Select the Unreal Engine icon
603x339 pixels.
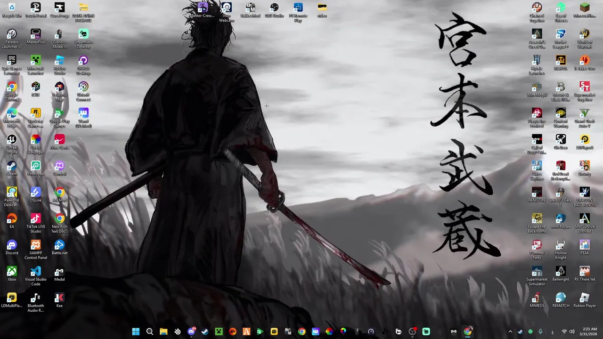(x=12, y=144)
